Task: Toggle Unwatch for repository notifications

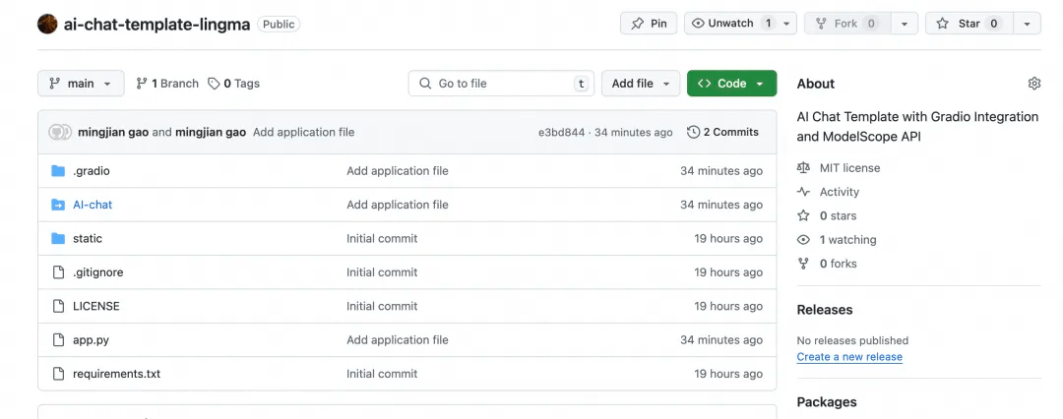Action: pyautogui.click(x=730, y=24)
